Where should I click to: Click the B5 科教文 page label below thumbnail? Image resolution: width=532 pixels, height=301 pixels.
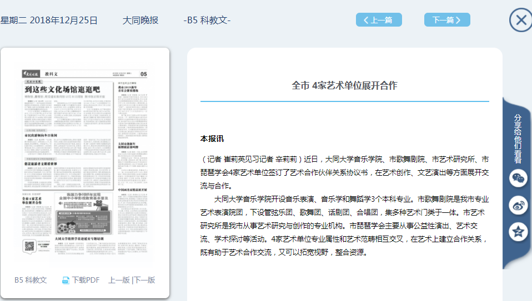coord(31,280)
